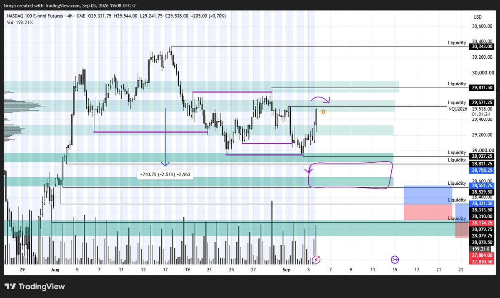The width and height of the screenshot is (500, 298).
Task: Click the blue 28,551.75 price label
Action: (x=482, y=186)
